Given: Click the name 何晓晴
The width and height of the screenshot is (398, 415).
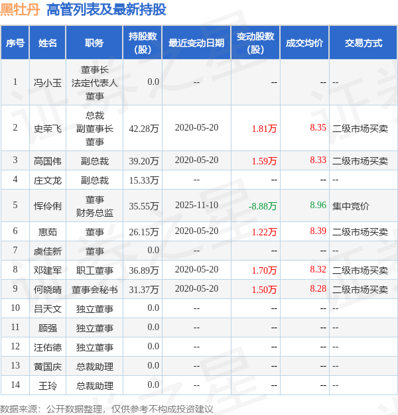Looking at the screenshot, I should (48, 289).
